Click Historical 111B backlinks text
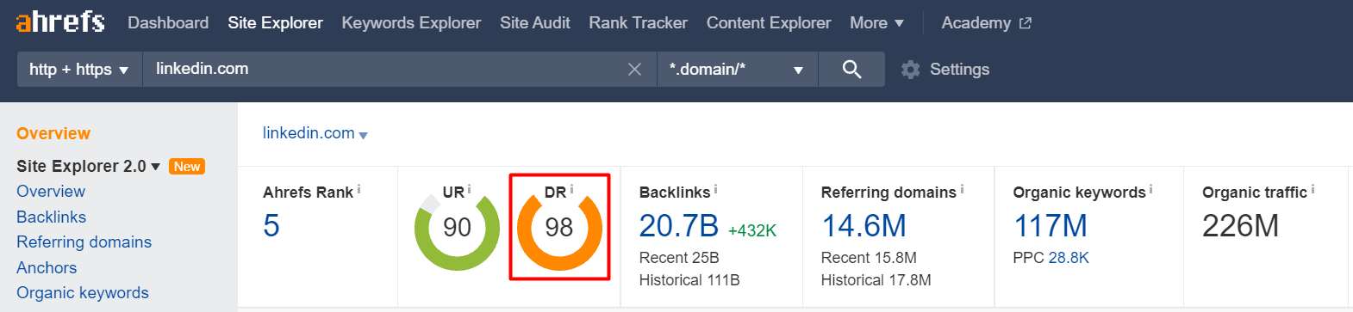This screenshot has width=1353, height=312. (689, 280)
